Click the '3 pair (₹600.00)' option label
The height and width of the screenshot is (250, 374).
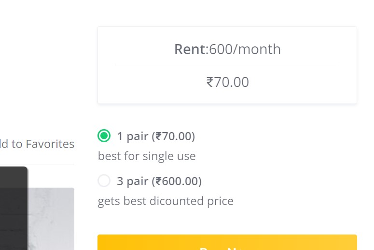[159, 181]
